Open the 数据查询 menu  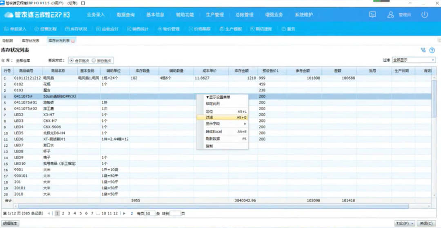click(x=126, y=15)
